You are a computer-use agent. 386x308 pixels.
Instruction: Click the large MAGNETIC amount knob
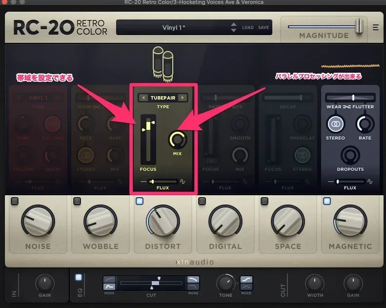(350, 221)
